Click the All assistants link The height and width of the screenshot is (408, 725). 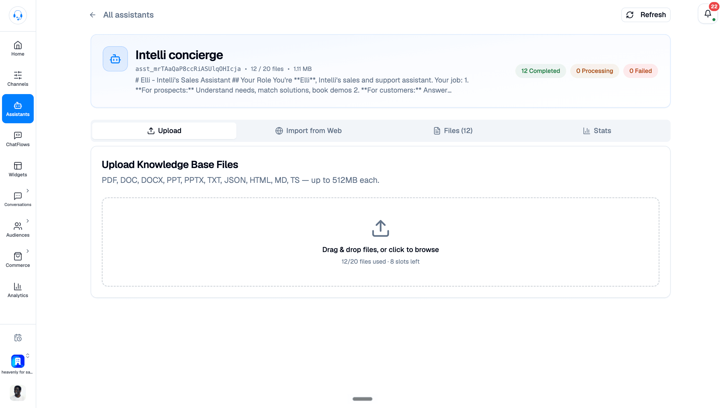click(x=128, y=15)
